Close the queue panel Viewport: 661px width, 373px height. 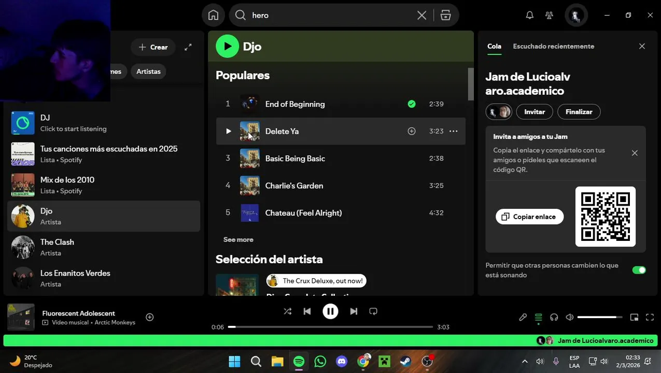pyautogui.click(x=642, y=46)
